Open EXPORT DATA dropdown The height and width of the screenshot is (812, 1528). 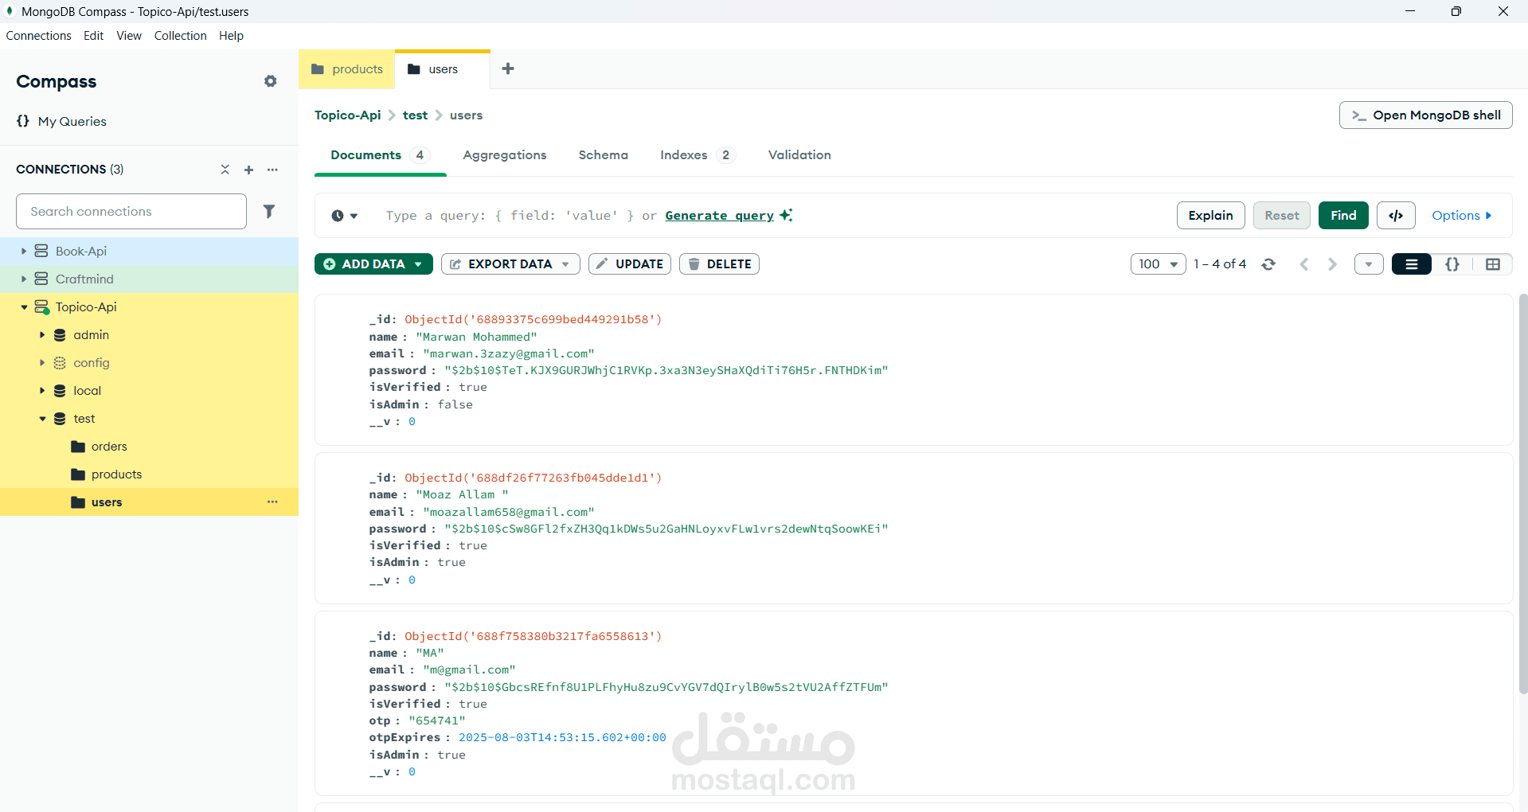510,264
